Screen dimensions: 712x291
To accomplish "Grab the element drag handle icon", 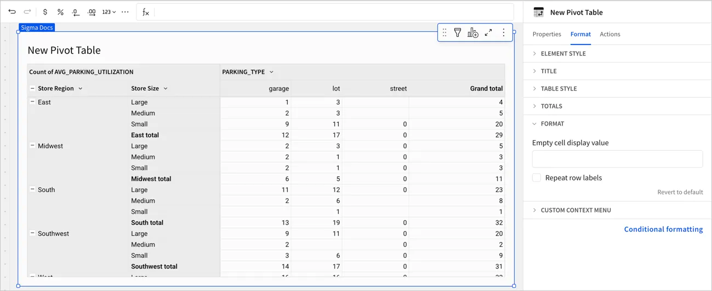I will tap(444, 33).
